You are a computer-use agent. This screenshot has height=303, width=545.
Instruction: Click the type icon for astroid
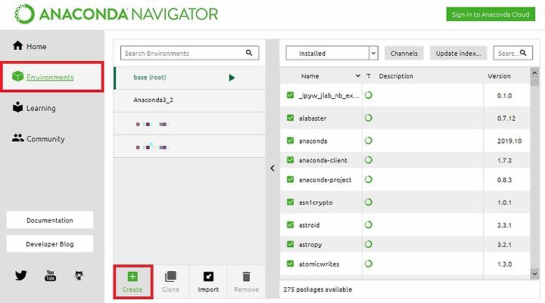point(369,225)
